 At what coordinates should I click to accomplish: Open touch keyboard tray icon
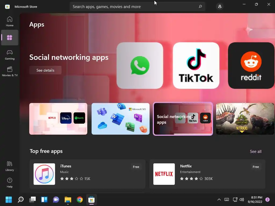tap(227, 200)
